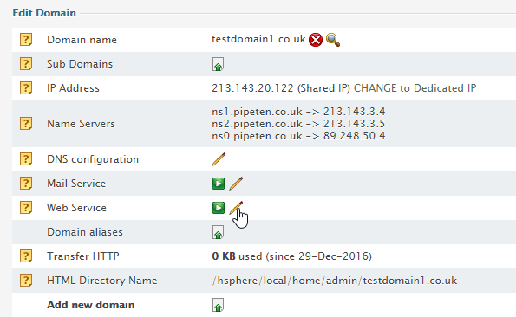The image size is (516, 317).
Task: Click the red delete icon beside testdomain1.co.uk
Action: coord(316,40)
